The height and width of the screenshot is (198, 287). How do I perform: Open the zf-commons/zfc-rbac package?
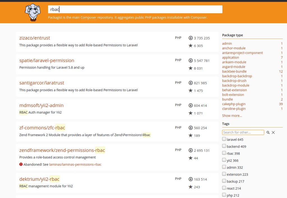[x=42, y=128]
